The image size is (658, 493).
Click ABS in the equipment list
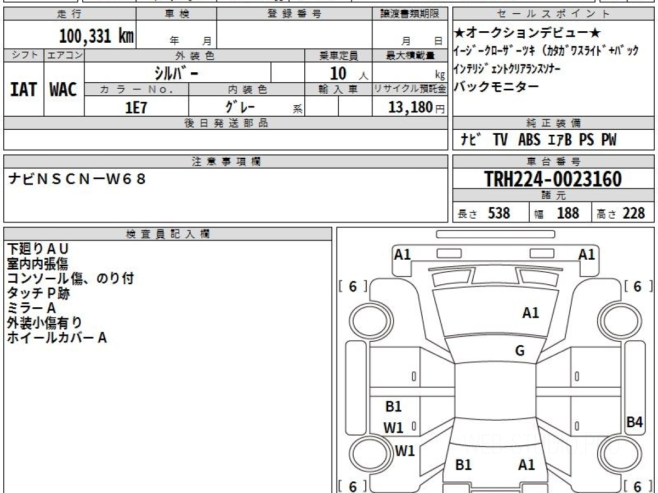click(x=529, y=140)
